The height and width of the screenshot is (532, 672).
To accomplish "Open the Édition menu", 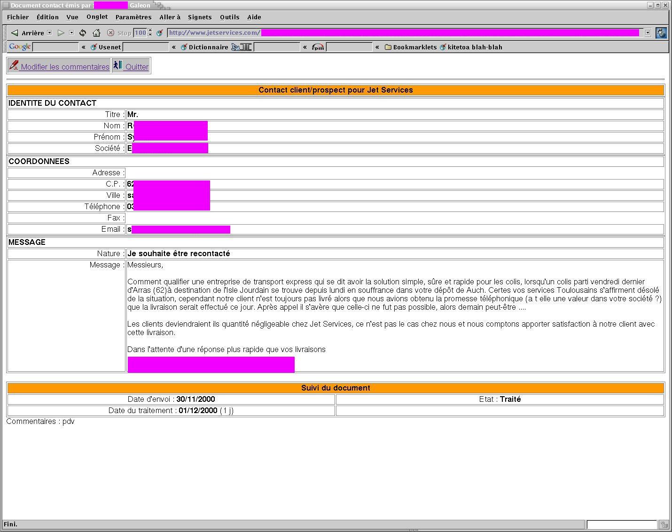I will (x=47, y=17).
